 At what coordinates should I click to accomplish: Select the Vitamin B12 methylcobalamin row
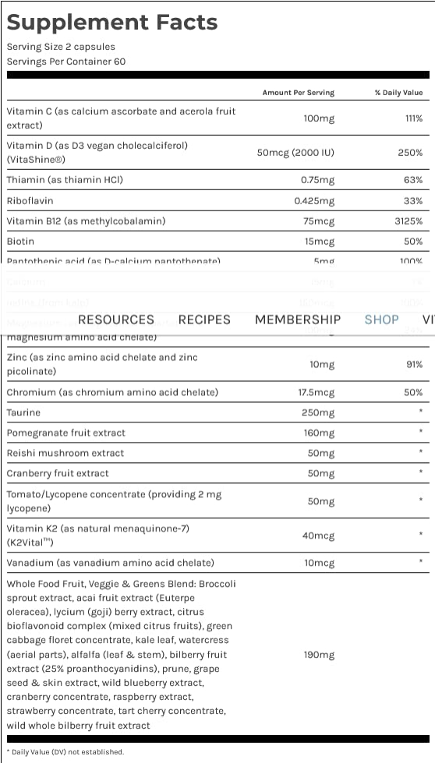pyautogui.click(x=217, y=221)
